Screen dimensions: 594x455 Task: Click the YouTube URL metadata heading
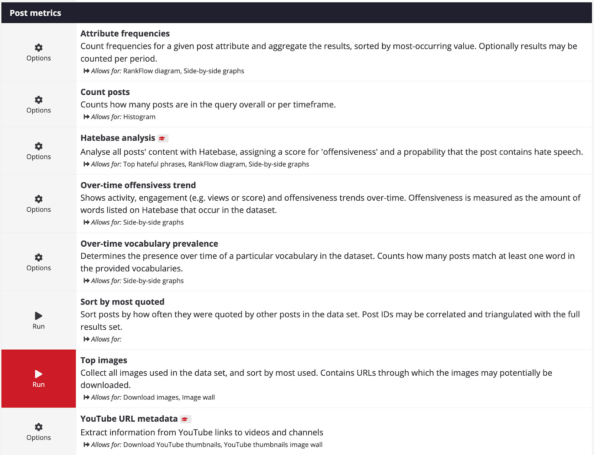click(x=129, y=419)
